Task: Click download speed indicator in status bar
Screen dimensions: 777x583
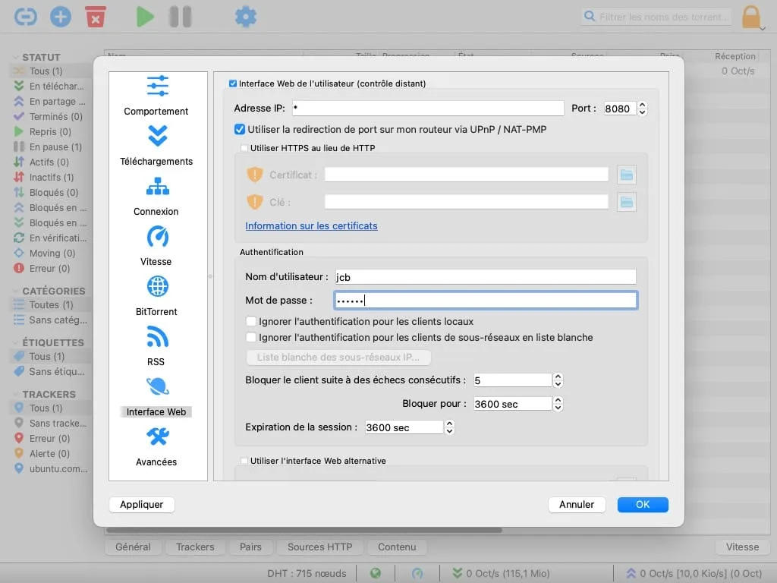Action: coord(501,573)
